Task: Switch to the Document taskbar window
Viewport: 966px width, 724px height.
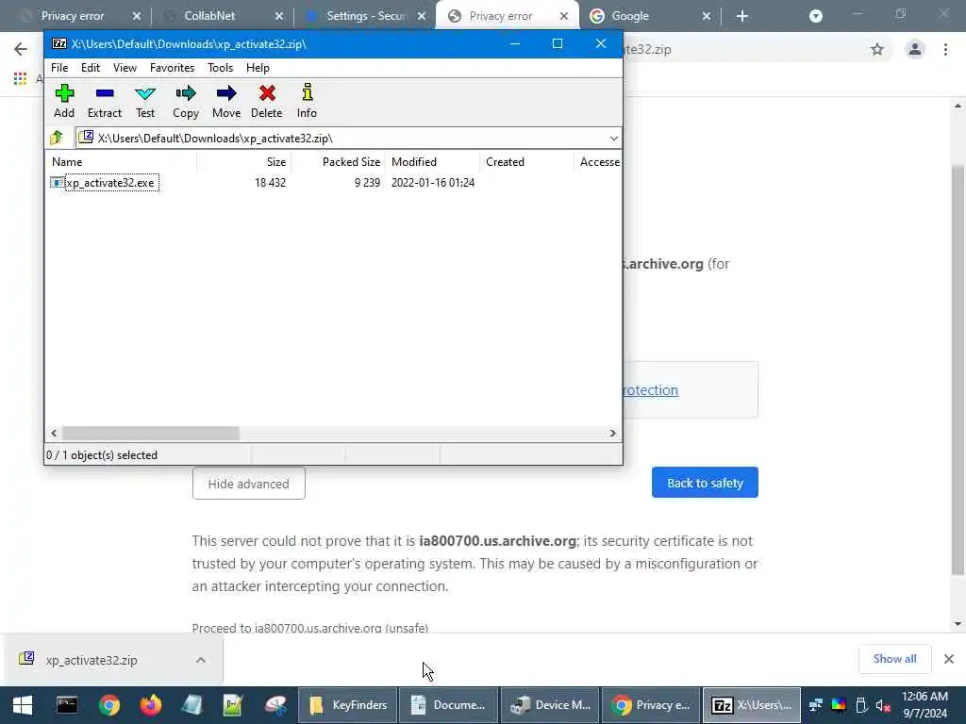Action: tap(449, 705)
